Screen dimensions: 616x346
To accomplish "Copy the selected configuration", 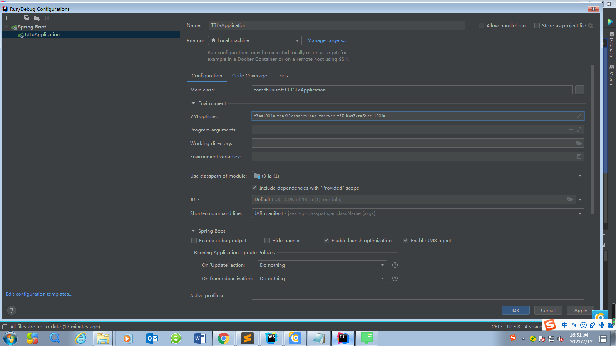I will click(x=27, y=18).
